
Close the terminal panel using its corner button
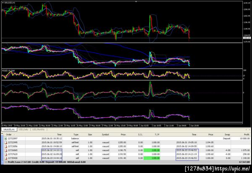(x=2, y=133)
